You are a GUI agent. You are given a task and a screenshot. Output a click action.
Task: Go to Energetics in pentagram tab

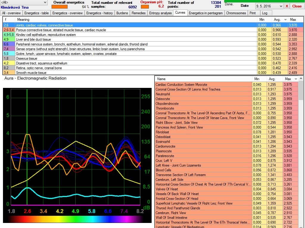click(206, 13)
